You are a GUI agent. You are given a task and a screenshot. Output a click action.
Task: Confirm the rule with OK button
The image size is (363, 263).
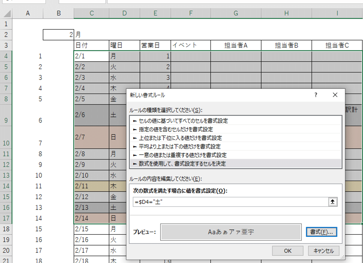(x=288, y=251)
